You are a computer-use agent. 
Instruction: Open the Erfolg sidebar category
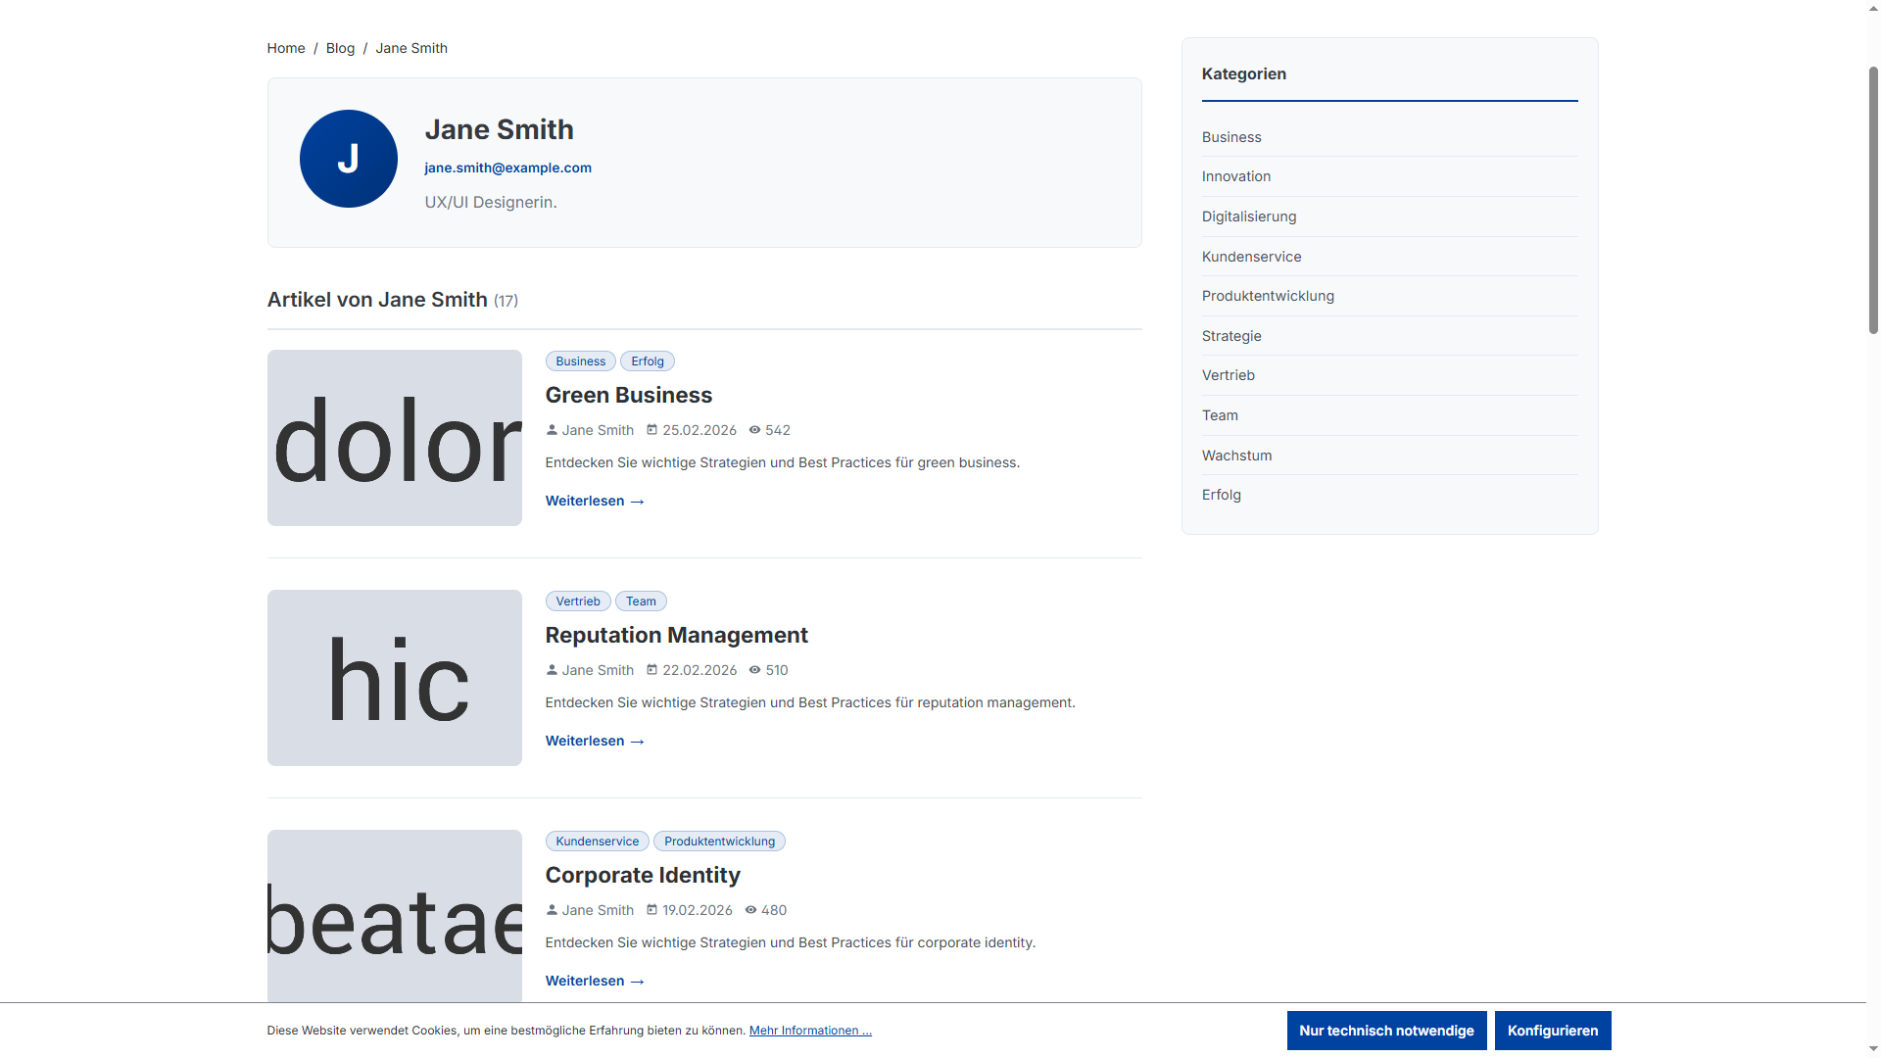point(1222,495)
